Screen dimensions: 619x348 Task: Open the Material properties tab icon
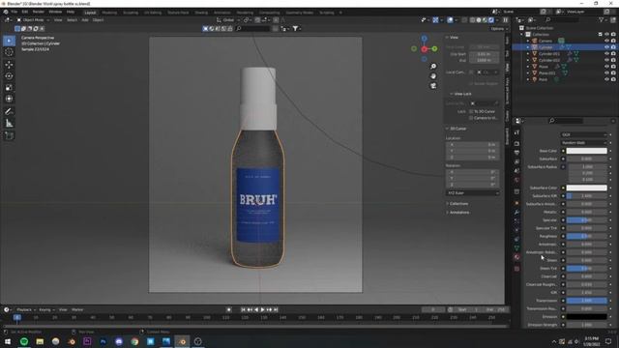[516, 257]
